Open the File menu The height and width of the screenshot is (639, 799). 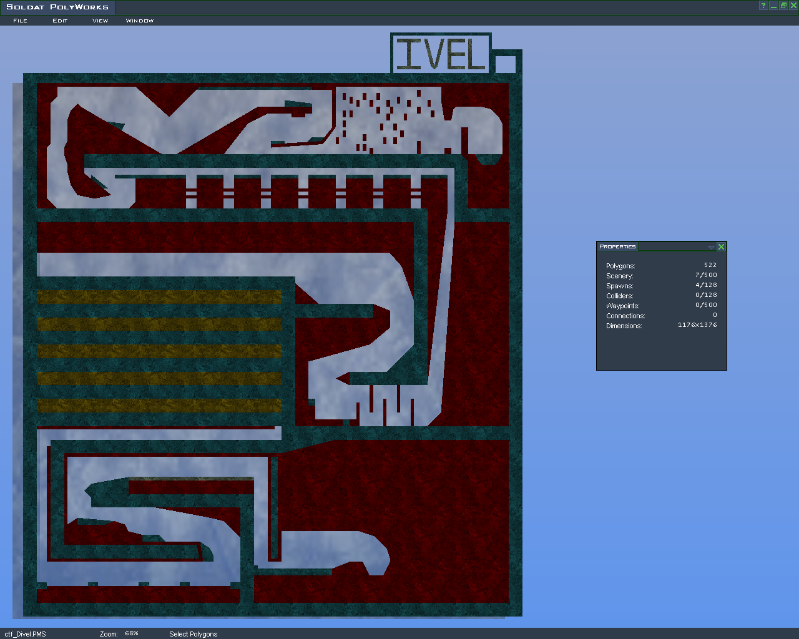tap(20, 21)
